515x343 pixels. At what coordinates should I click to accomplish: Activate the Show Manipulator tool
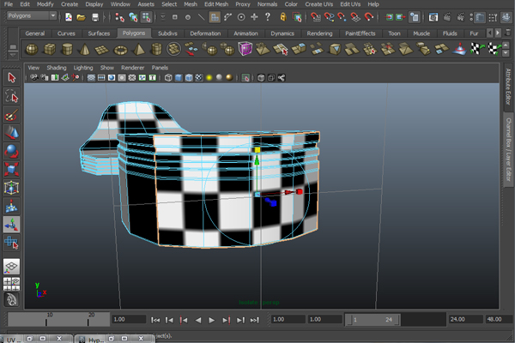pos(11,225)
